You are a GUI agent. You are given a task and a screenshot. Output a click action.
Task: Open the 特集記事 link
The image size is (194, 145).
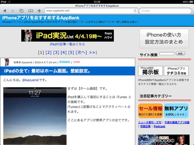click(145, 126)
